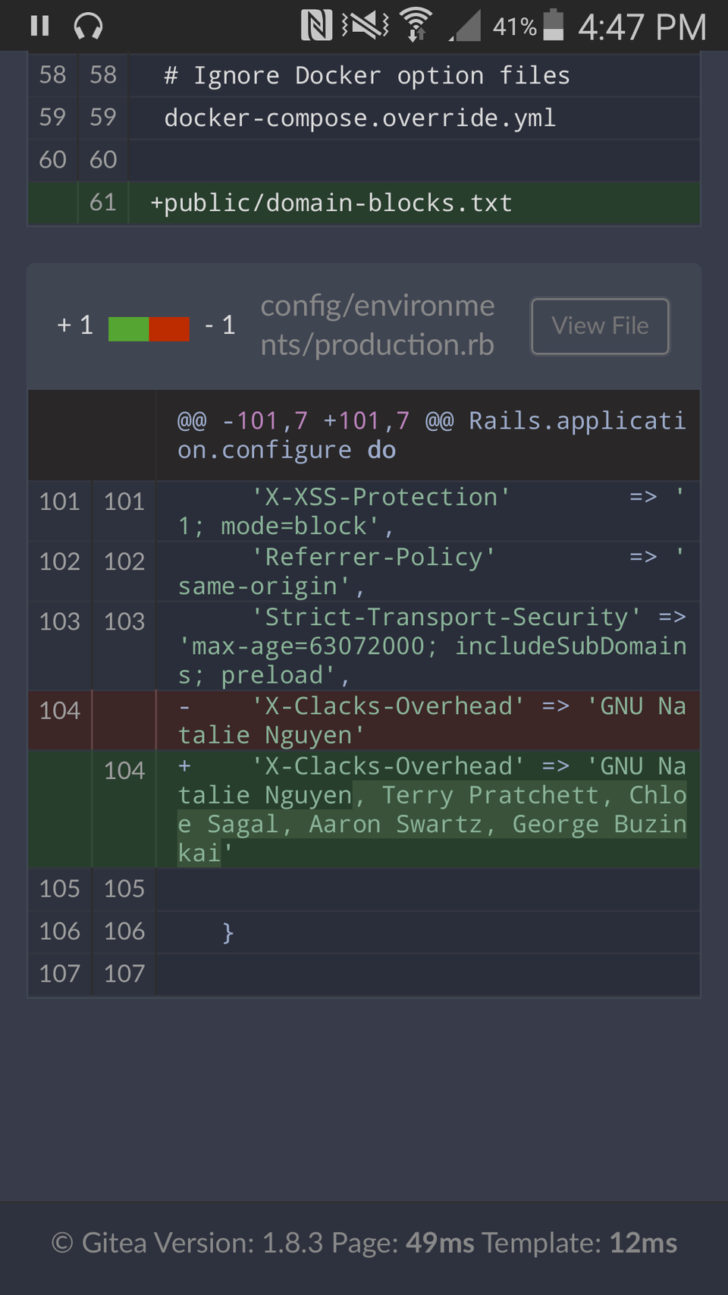Tap the config/environments/production.rb file name
Image resolution: width=728 pixels, height=1295 pixels.
378,325
